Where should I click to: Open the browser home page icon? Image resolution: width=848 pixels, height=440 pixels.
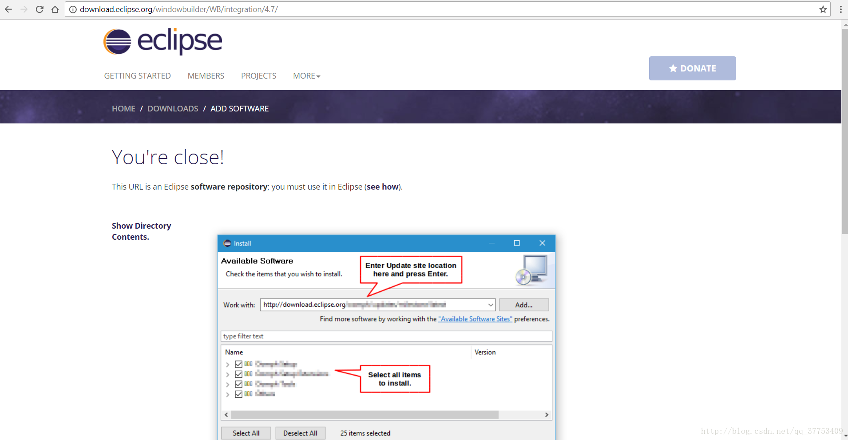click(55, 9)
